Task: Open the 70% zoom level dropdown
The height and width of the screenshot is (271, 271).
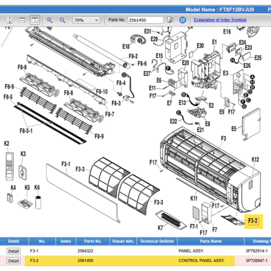Action: [86, 20]
